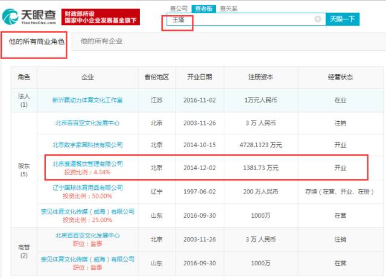Click the capital value 1万元人民币
The image size is (386, 278).
tap(261, 100)
